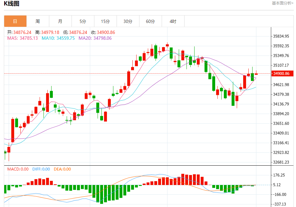Click the 开: 34876.24 open value
The height and width of the screenshot is (207, 296).
(x=19, y=32)
